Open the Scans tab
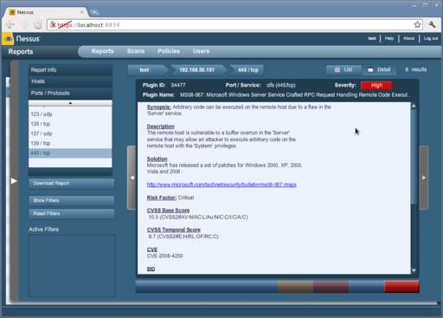This screenshot has height=318, width=443. pyautogui.click(x=136, y=51)
